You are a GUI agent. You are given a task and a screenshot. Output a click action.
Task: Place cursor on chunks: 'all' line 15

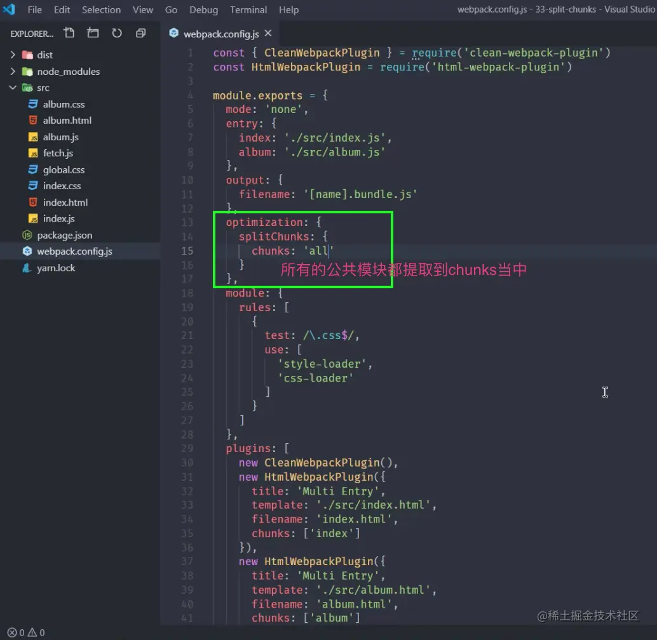[292, 251]
